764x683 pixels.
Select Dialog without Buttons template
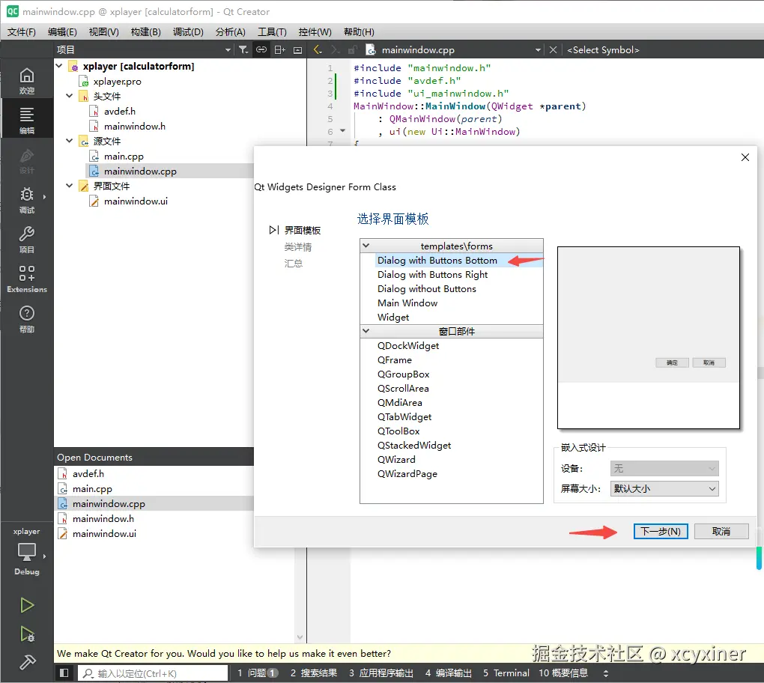[426, 288]
